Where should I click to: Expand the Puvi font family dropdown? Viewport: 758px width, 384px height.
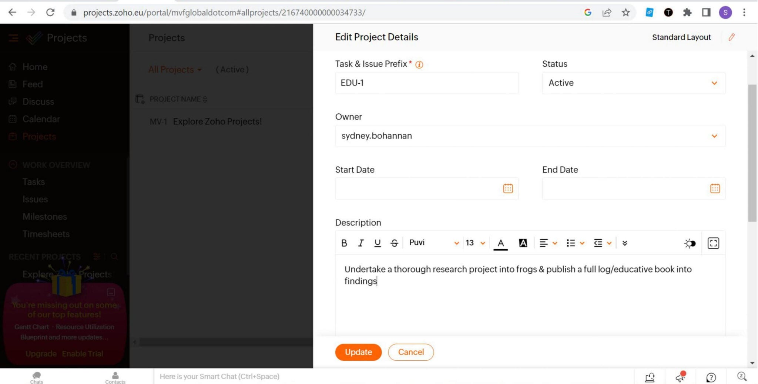click(x=456, y=243)
